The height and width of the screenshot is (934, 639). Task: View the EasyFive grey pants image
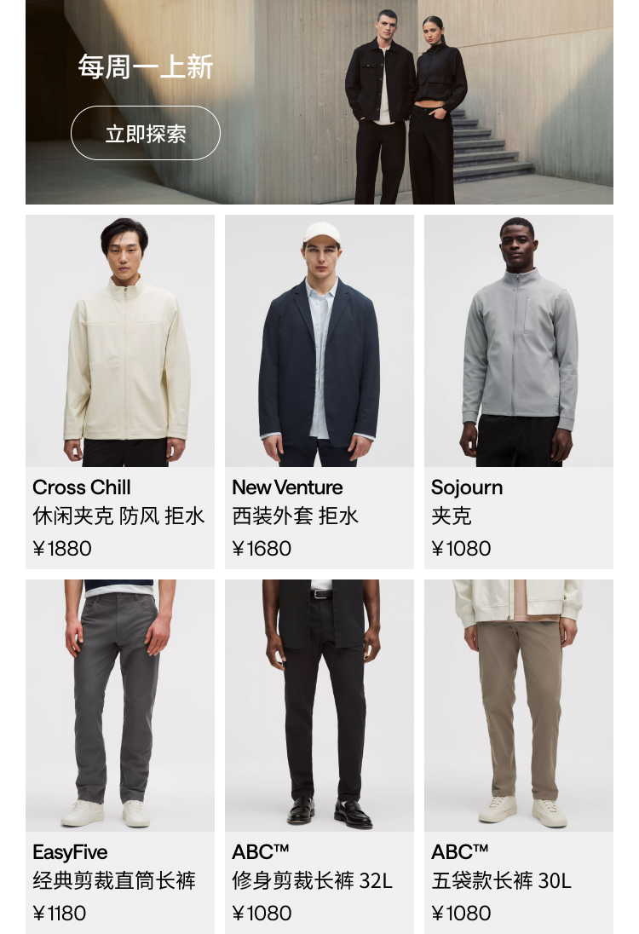point(119,706)
